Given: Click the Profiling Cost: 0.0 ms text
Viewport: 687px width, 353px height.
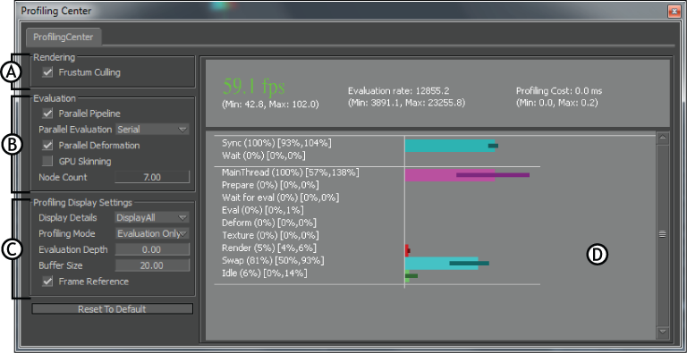Looking at the screenshot, I should click(559, 91).
